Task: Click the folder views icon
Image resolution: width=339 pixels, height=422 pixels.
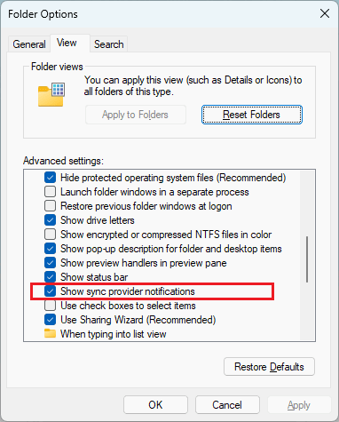Action: 51,94
